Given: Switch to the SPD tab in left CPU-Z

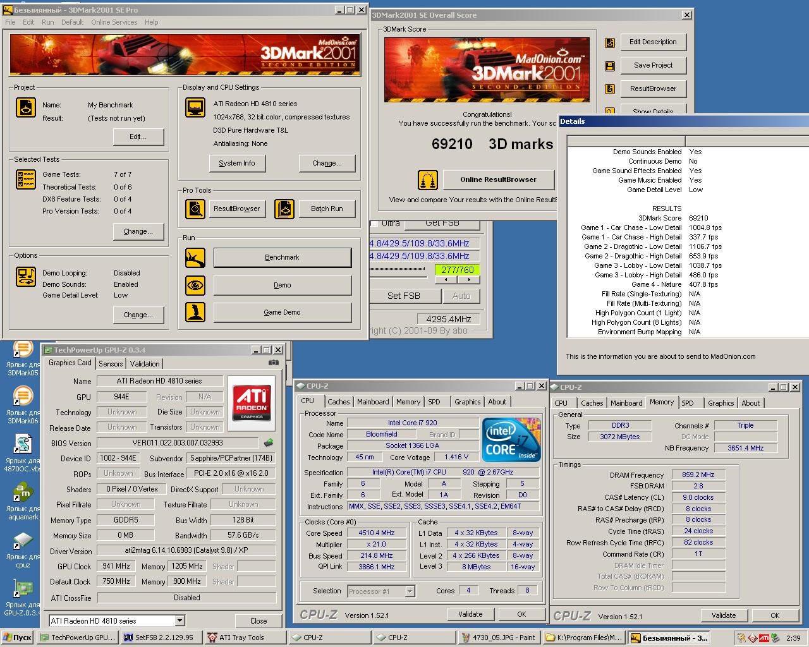Looking at the screenshot, I should pyautogui.click(x=434, y=402).
